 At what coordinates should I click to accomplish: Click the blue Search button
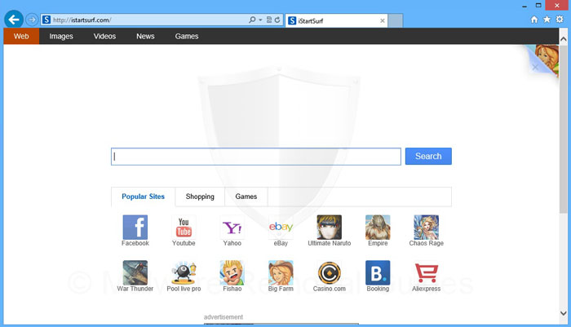click(x=428, y=157)
